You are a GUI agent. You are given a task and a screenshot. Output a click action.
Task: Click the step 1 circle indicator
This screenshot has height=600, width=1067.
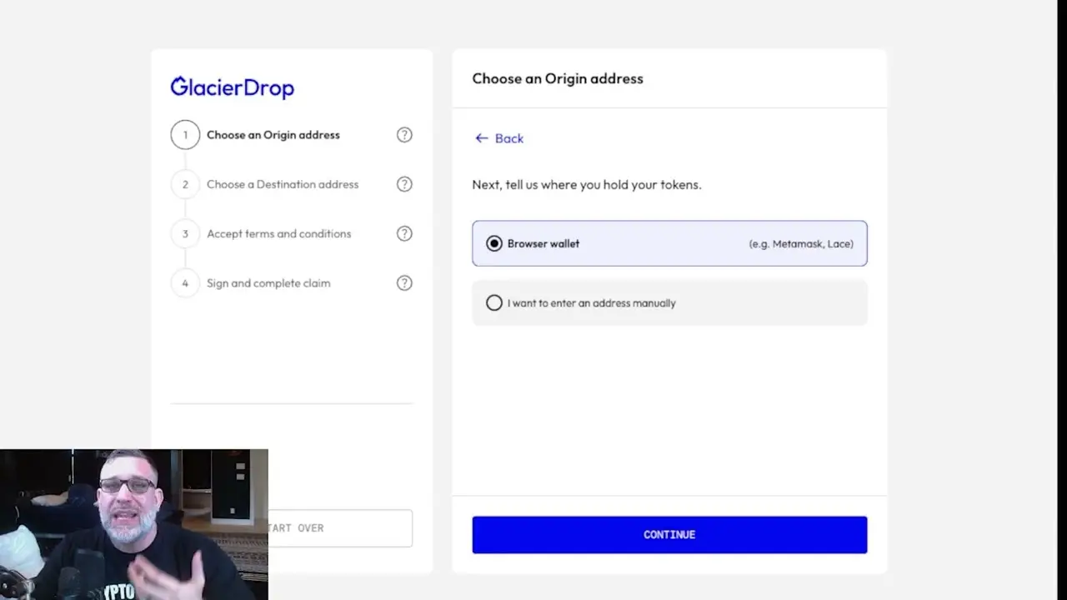click(185, 135)
